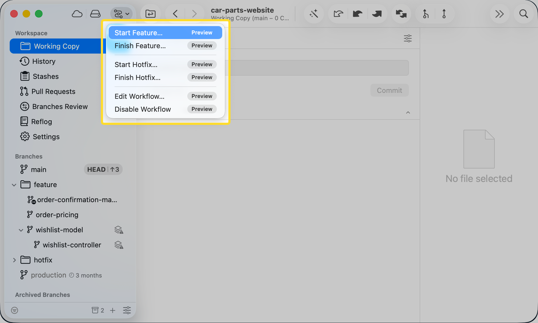Choose Start Hotfix... from the menu

click(x=165, y=64)
